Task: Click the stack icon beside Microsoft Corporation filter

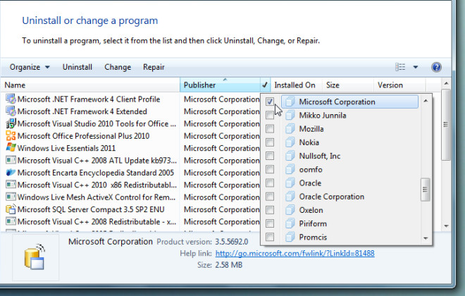Action: tap(290, 101)
